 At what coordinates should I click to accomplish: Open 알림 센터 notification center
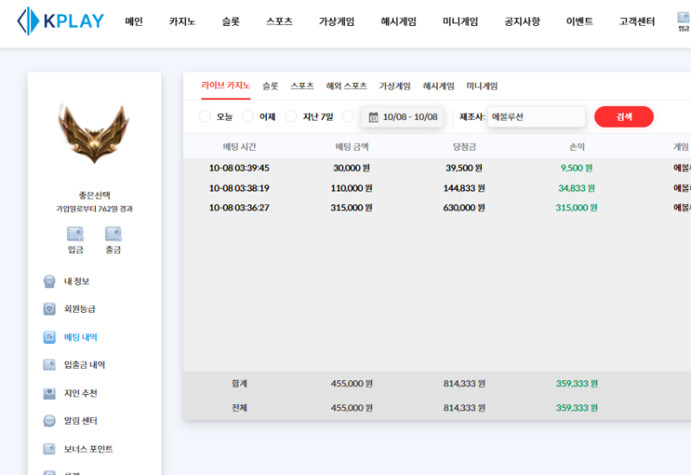pos(79,421)
